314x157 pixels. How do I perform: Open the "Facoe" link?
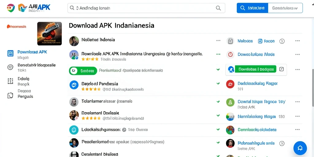pyautogui.click(x=269, y=41)
